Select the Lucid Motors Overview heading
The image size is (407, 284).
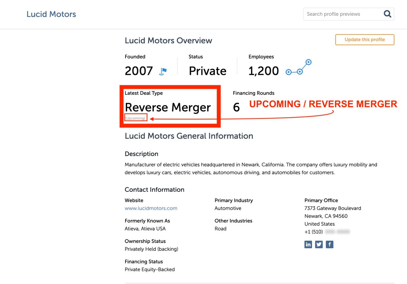click(x=168, y=40)
